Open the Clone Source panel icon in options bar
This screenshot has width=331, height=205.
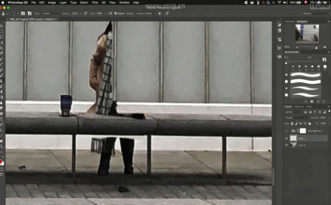tap(30, 13)
